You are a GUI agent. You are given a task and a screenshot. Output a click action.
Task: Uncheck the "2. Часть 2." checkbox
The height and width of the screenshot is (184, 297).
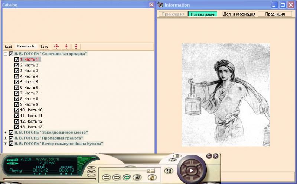coord(17,65)
